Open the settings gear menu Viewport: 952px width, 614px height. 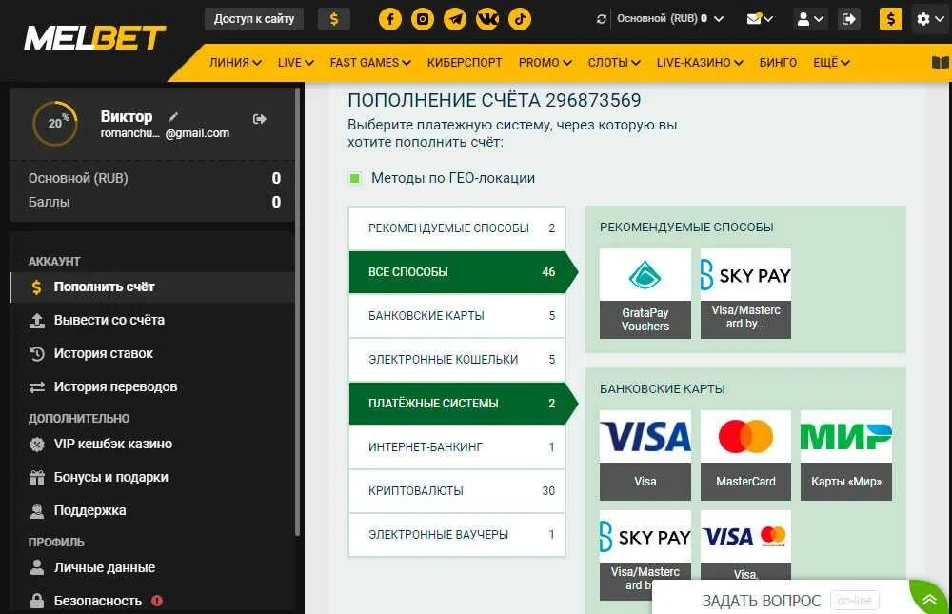pyautogui.click(x=929, y=19)
